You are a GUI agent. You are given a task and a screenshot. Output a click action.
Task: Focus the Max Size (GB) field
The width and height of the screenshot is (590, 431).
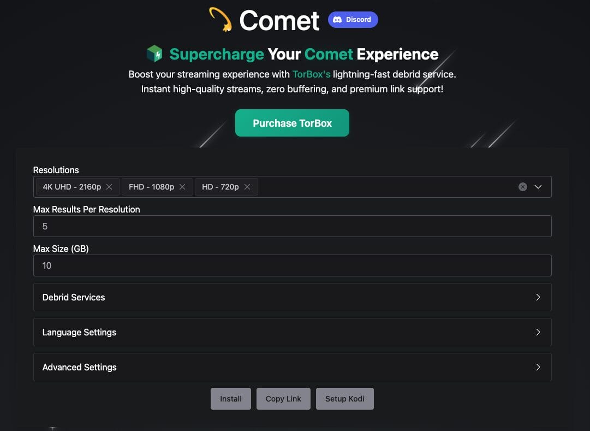pyautogui.click(x=293, y=265)
